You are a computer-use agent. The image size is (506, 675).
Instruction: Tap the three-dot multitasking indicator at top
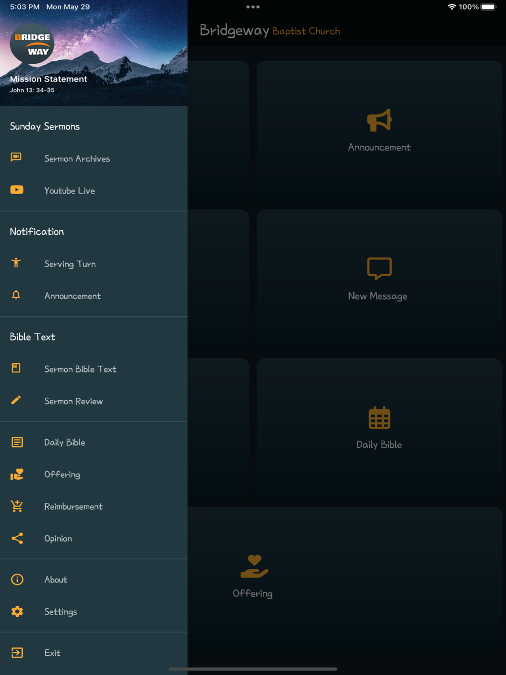pyautogui.click(x=253, y=7)
